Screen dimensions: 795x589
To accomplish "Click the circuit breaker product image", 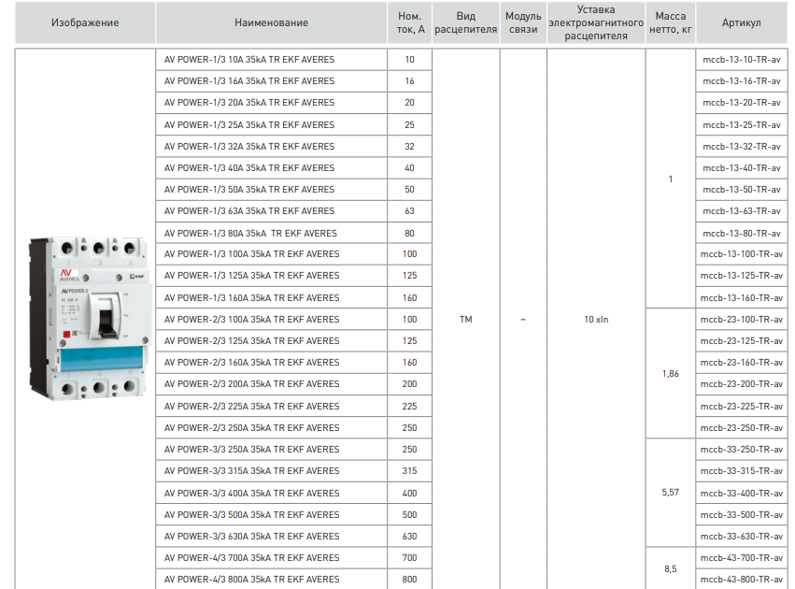I will click(x=90, y=318).
